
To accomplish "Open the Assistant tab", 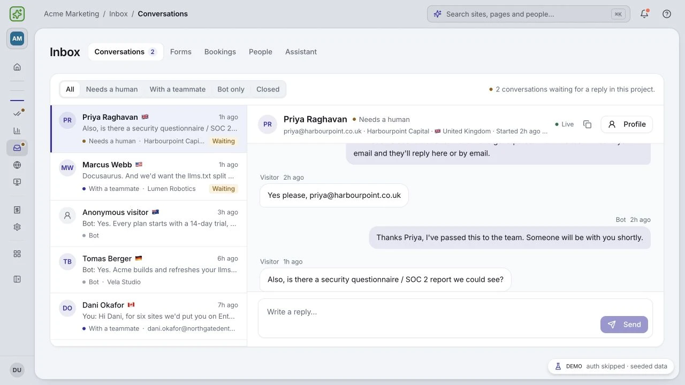I will pyautogui.click(x=301, y=52).
